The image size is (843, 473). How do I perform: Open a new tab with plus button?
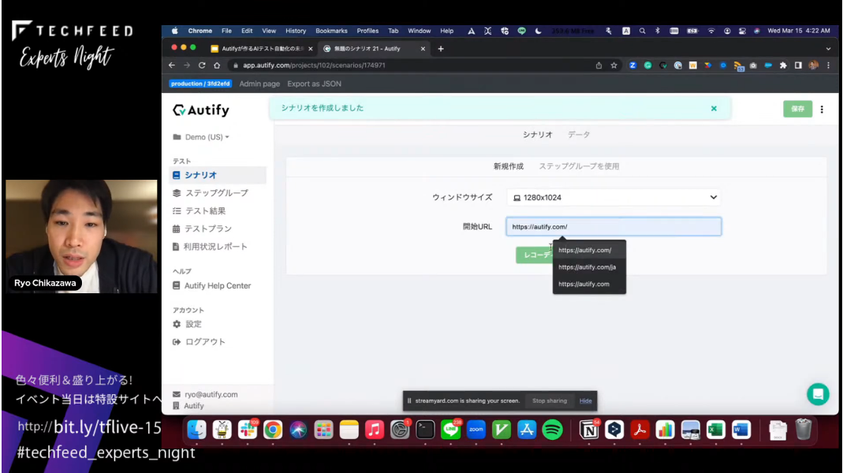pos(440,48)
